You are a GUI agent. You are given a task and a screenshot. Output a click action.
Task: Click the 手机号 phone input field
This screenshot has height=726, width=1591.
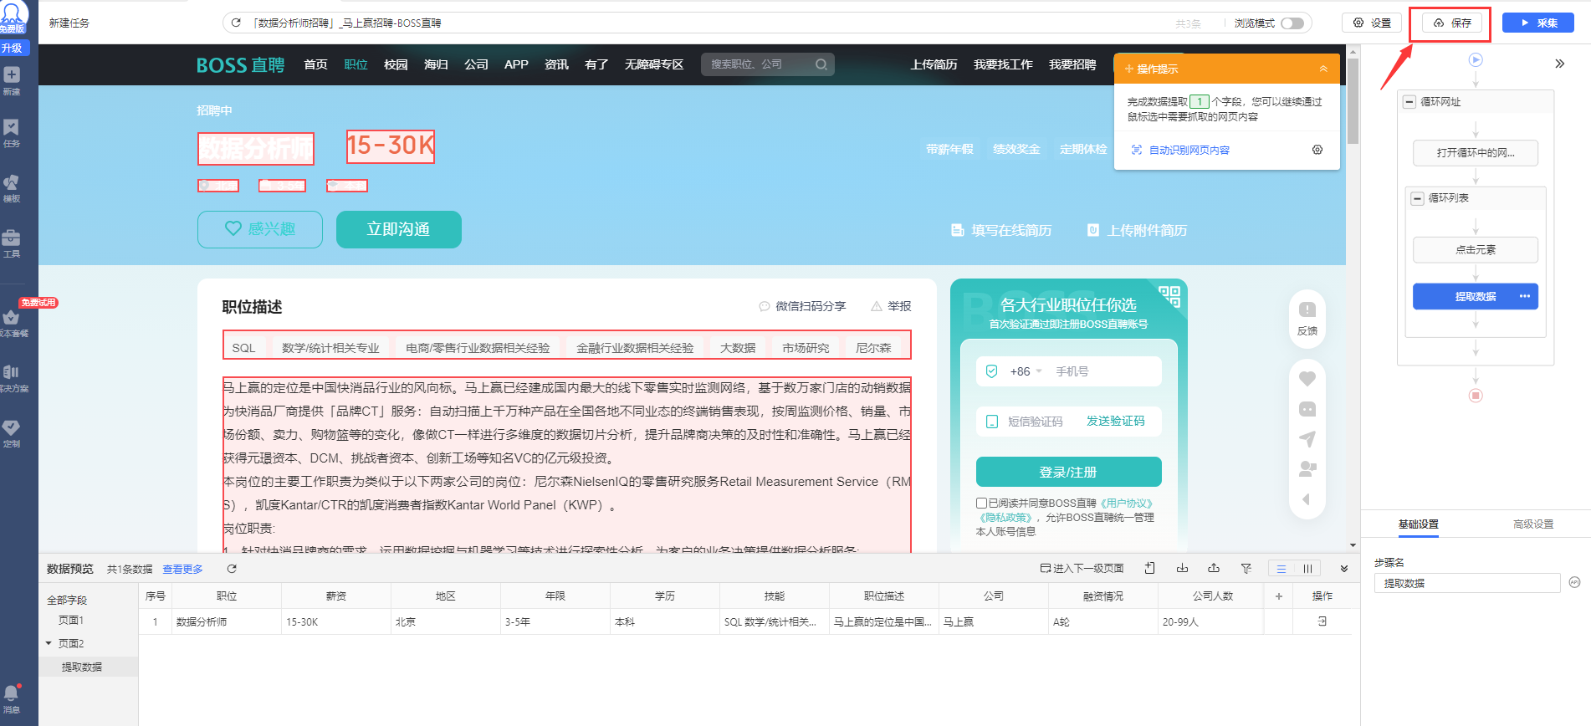[1104, 371]
